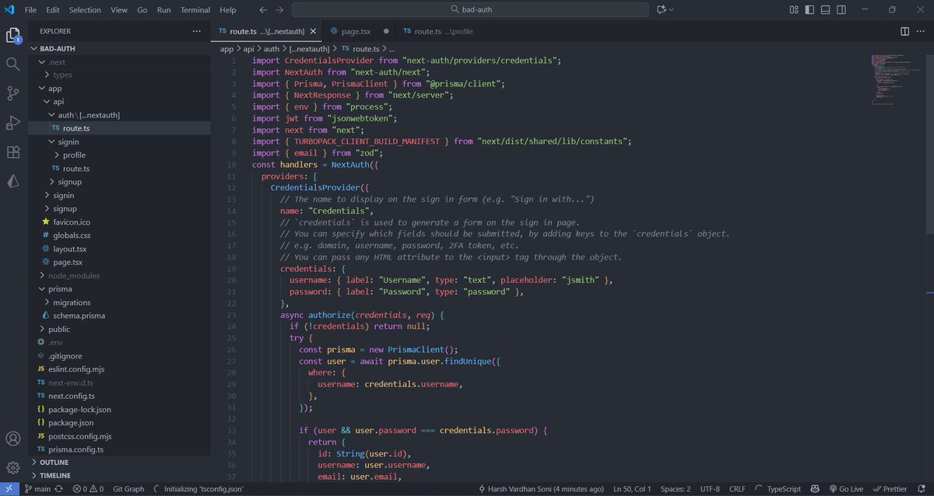Open the Selection menu

(x=85, y=10)
